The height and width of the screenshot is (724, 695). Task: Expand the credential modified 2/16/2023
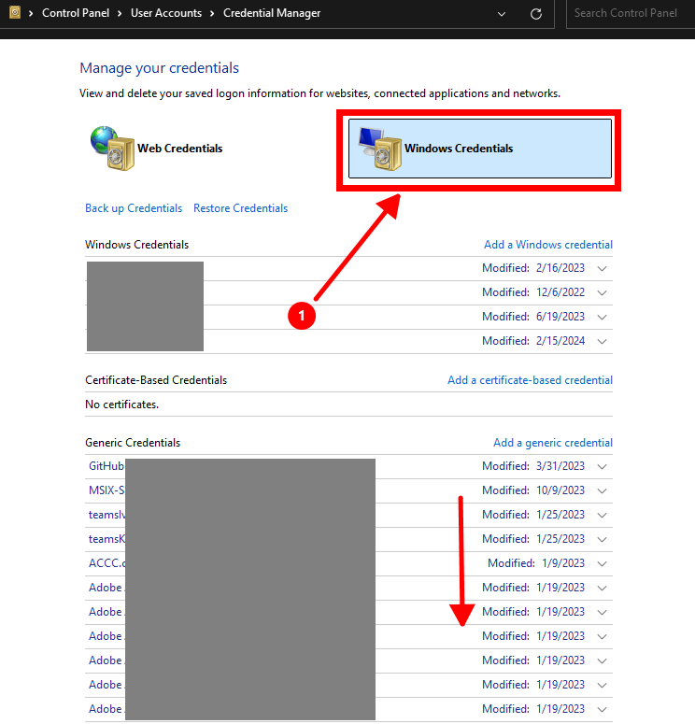click(x=602, y=269)
